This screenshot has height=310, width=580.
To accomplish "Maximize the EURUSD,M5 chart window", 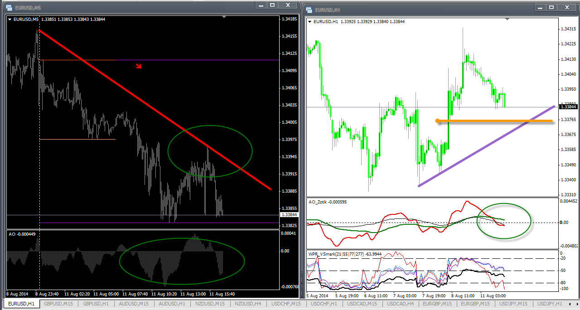I will tap(272, 5).
